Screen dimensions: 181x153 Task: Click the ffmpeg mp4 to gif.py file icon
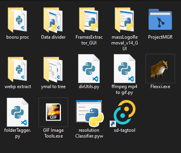pyautogui.click(x=124, y=68)
